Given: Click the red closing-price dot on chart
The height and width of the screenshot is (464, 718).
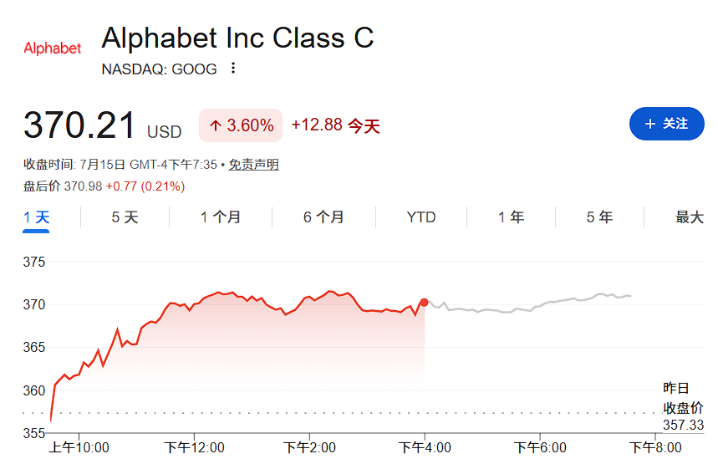Looking at the screenshot, I should point(424,303).
